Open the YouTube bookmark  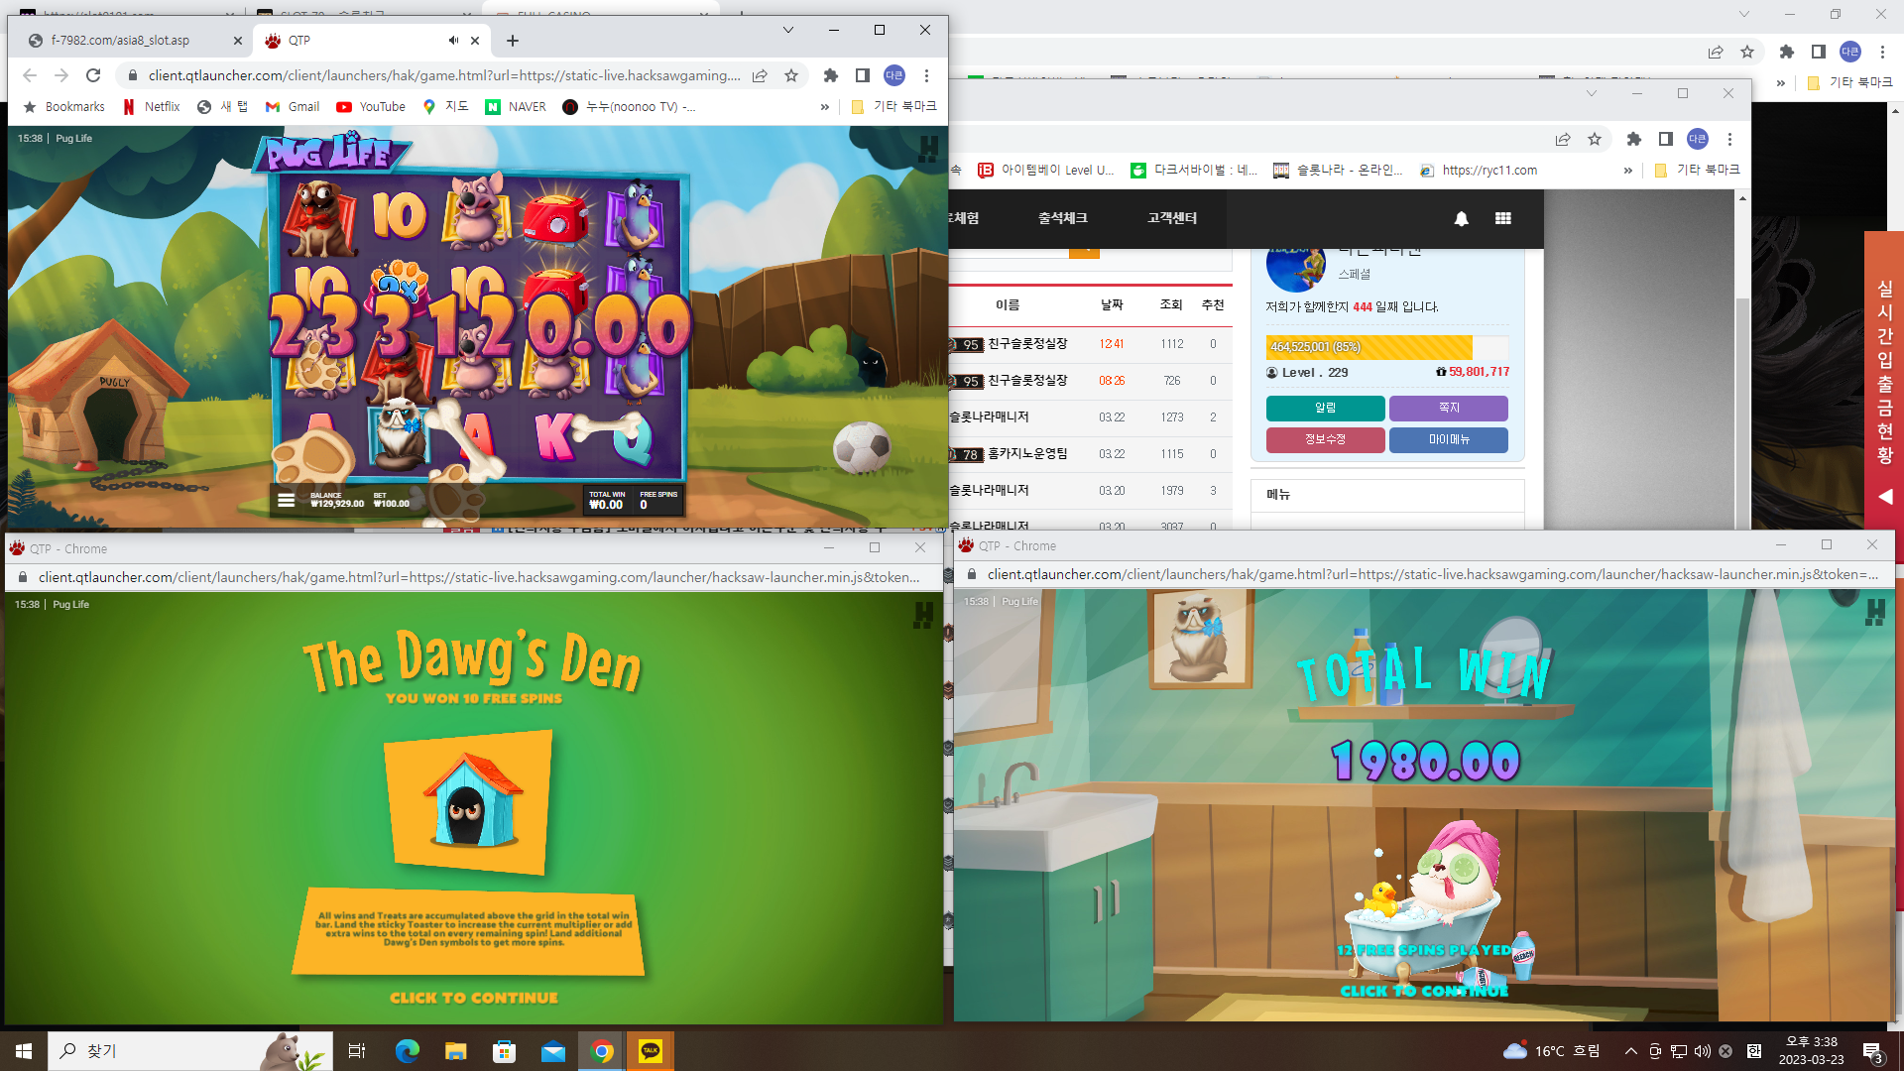point(371,107)
